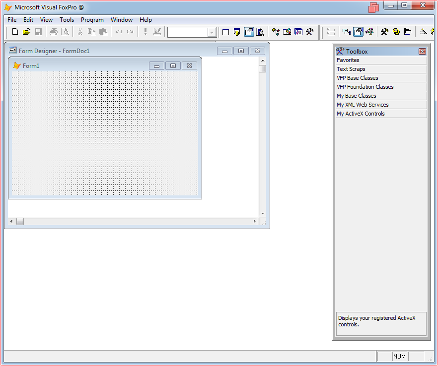Open the database dropdown in toolbar
Image resolution: width=438 pixels, height=366 pixels.
[x=212, y=32]
